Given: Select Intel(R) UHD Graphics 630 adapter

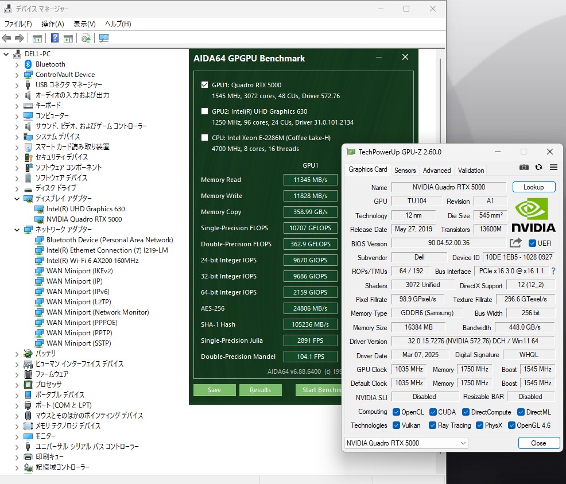Looking at the screenshot, I should tap(85, 209).
